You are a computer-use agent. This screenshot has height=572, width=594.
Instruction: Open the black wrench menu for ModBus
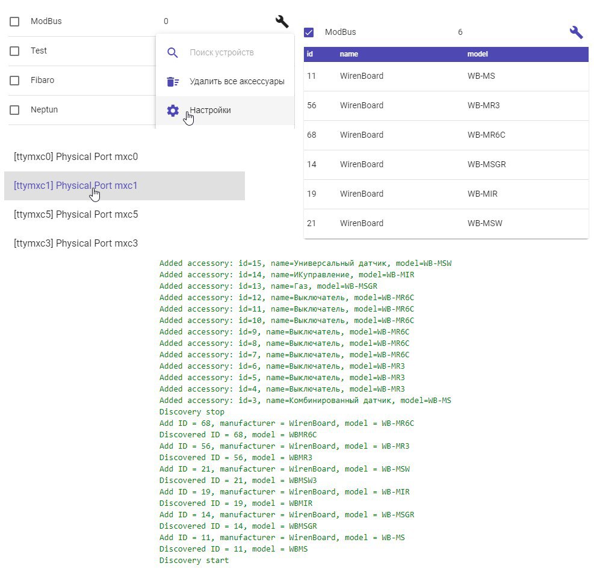pos(282,22)
